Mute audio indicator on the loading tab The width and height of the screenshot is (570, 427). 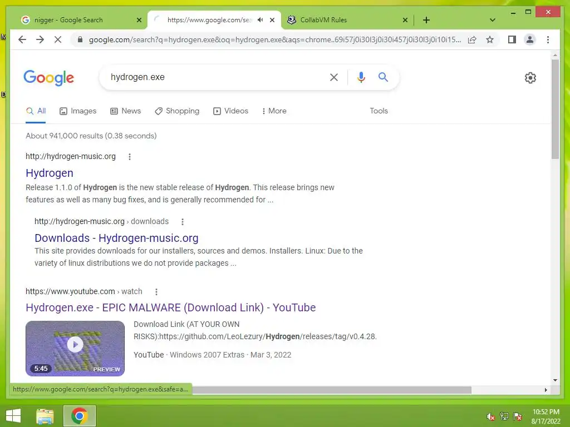point(261,20)
